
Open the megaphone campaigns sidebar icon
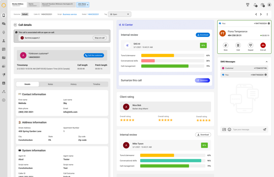4,75
